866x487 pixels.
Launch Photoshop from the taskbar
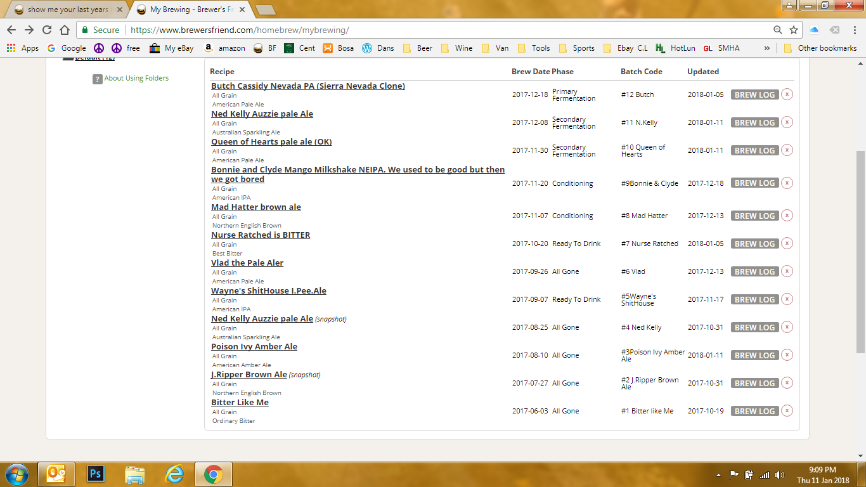(x=96, y=474)
